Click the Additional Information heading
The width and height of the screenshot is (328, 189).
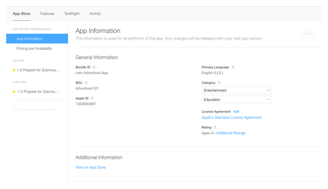(x=99, y=157)
